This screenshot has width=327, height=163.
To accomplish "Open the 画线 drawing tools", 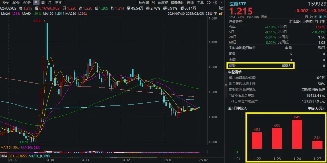I will 190,3.
